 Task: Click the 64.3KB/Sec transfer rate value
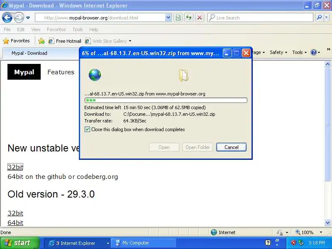134,121
